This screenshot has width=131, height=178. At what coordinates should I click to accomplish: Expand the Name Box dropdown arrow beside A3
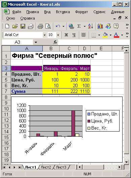click(x=36, y=42)
